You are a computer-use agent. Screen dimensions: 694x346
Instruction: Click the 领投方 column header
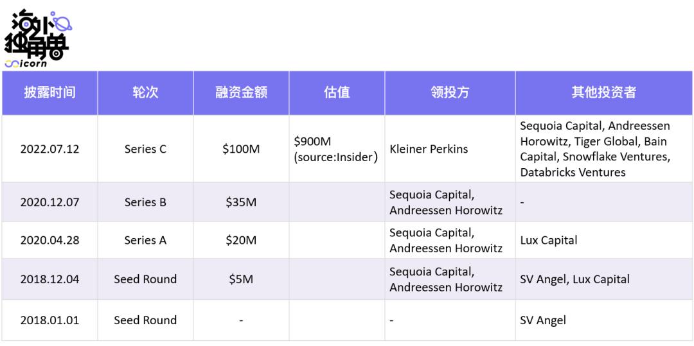click(x=450, y=92)
